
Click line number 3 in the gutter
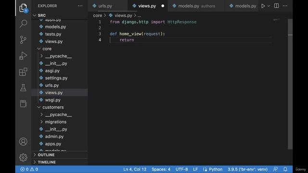click(100, 34)
